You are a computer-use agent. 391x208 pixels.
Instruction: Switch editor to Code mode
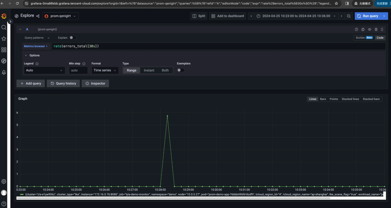(x=380, y=38)
